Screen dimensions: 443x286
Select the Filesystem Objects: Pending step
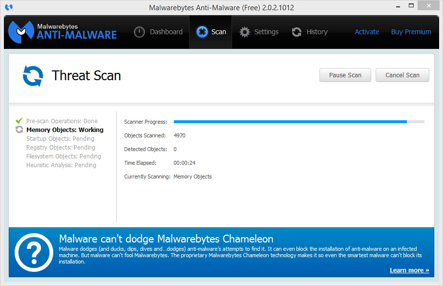[x=63, y=156]
